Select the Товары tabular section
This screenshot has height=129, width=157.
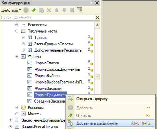click(x=41, y=38)
